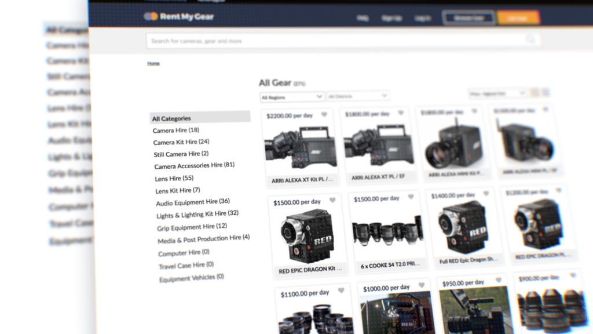Choose the Still Camera Hire (2) category
The image size is (593, 334).
181,154
